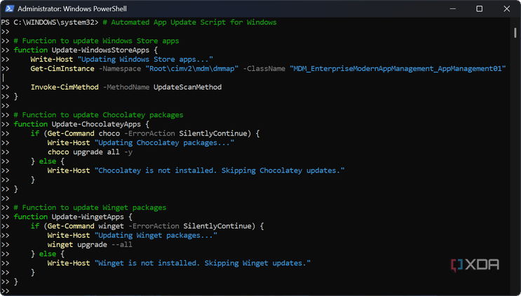The height and width of the screenshot is (296, 521).
Task: Click 'Get-Command choco' in if statement
Action: (83, 133)
